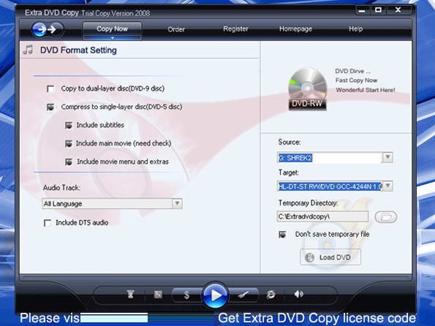This screenshot has height=326, width=435.
Task: Switch to the Register tab
Action: [x=236, y=29]
